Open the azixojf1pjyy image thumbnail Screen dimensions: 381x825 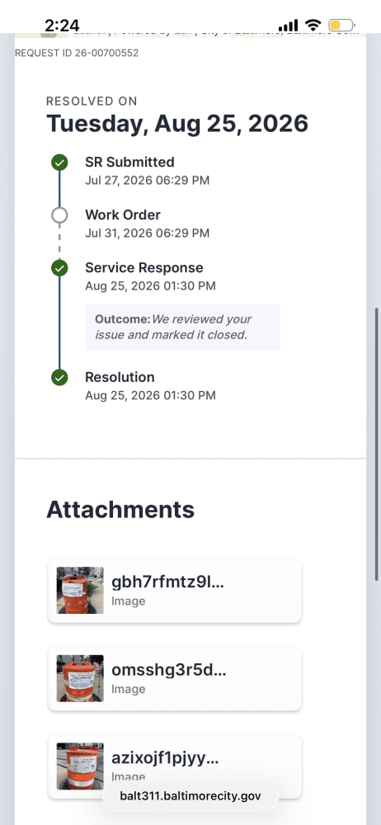tap(80, 766)
